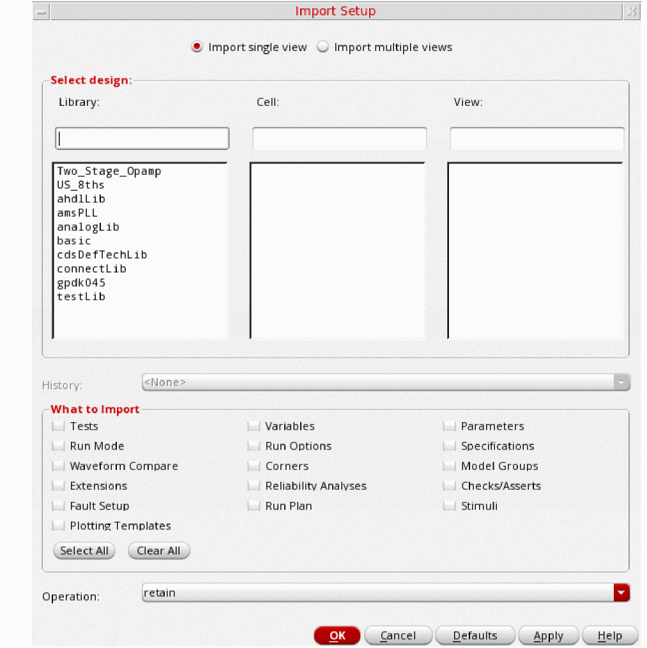Select amsPLL library entry

coord(77,213)
